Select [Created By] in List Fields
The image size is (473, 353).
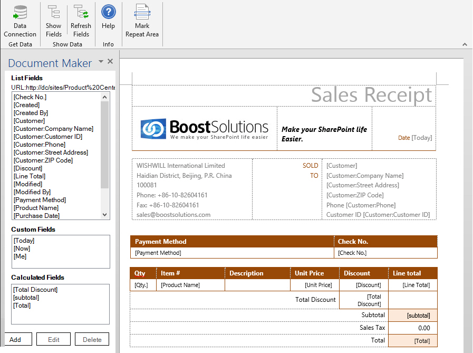[x=31, y=112]
